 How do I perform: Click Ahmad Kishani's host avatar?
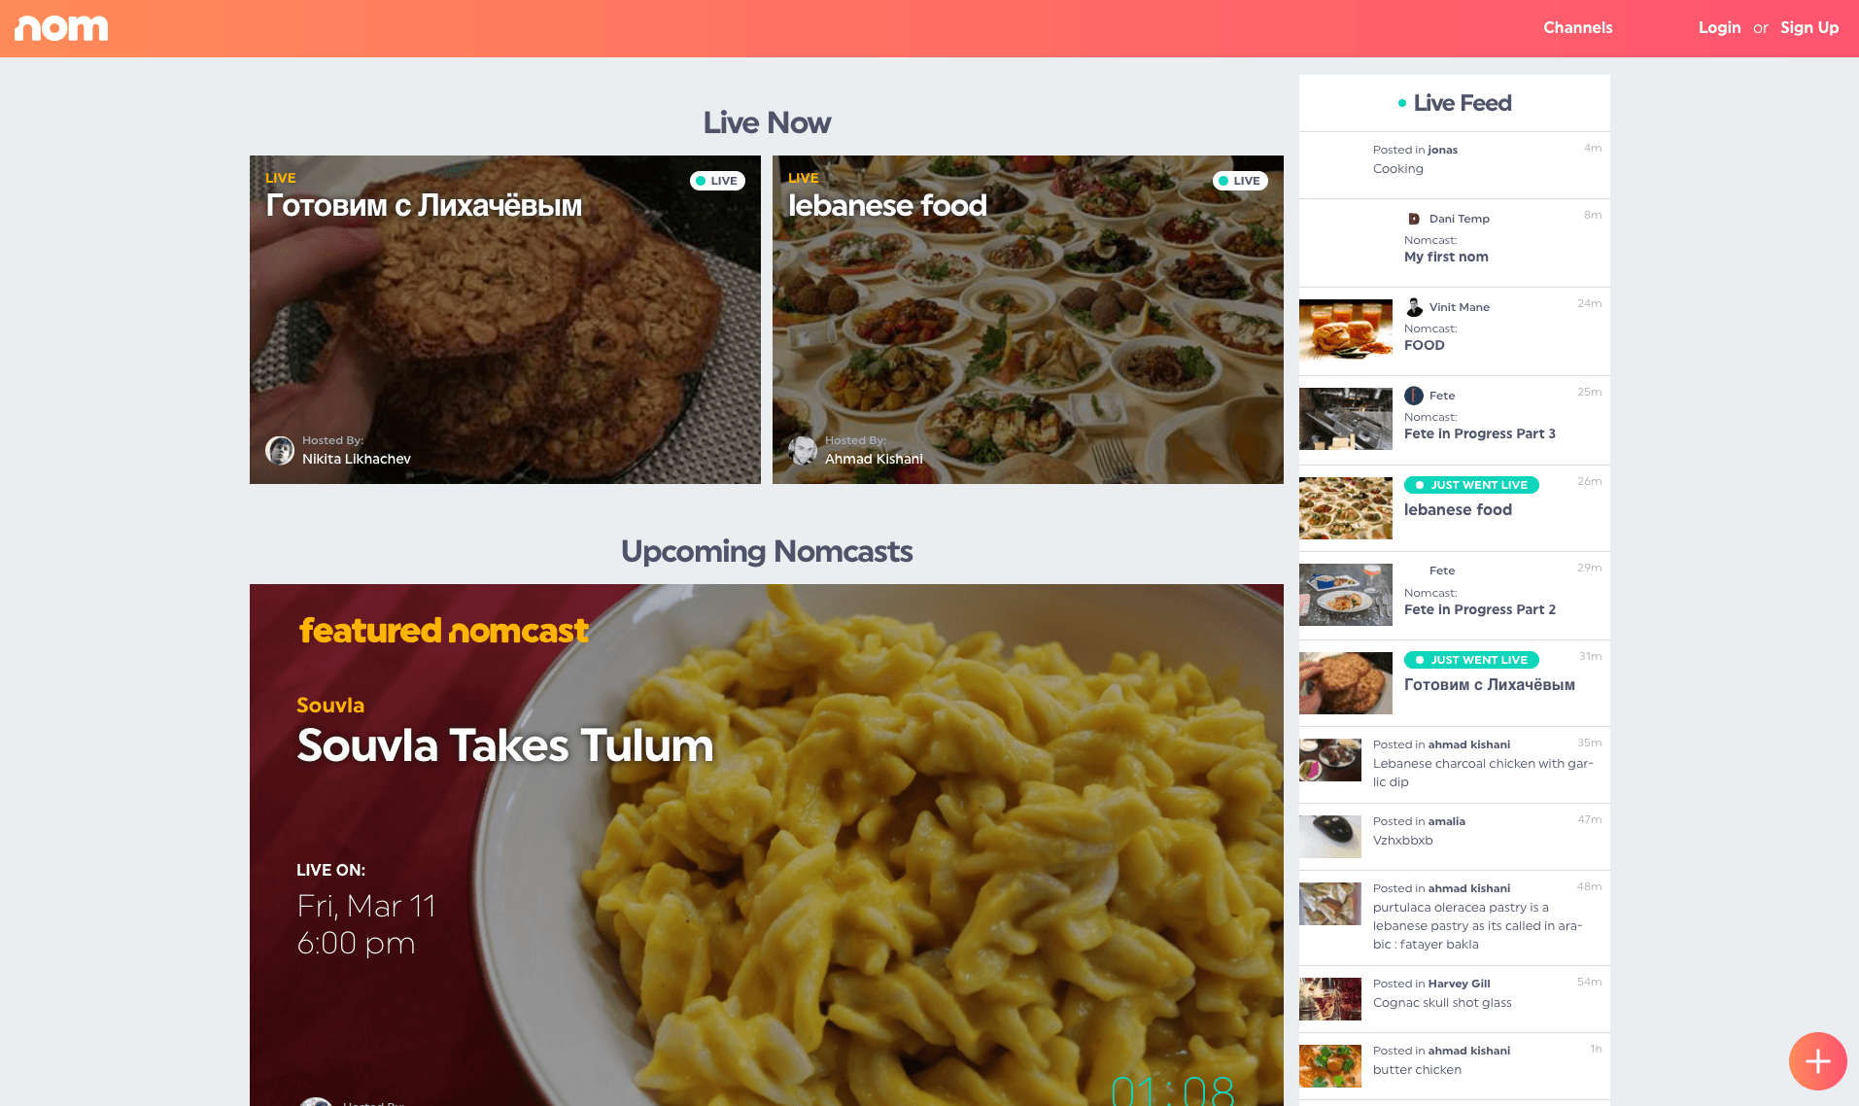803,450
